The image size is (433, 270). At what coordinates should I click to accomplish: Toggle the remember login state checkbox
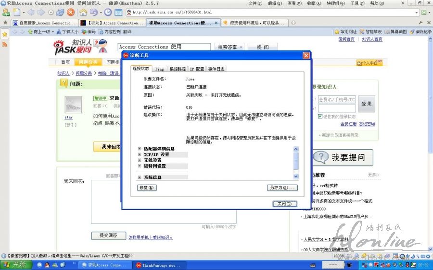tap(320, 116)
